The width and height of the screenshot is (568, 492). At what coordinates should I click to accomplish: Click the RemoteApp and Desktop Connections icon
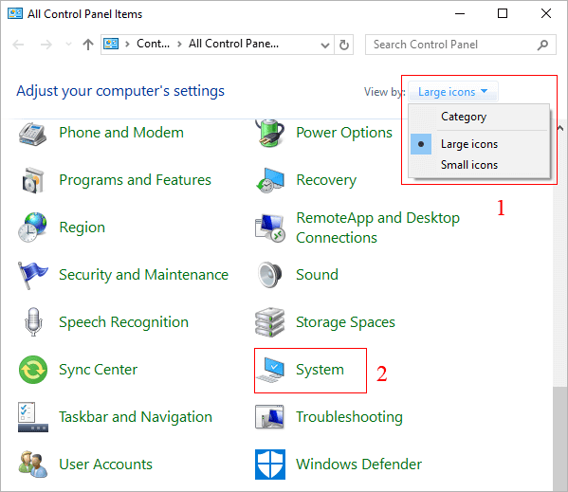click(x=270, y=228)
